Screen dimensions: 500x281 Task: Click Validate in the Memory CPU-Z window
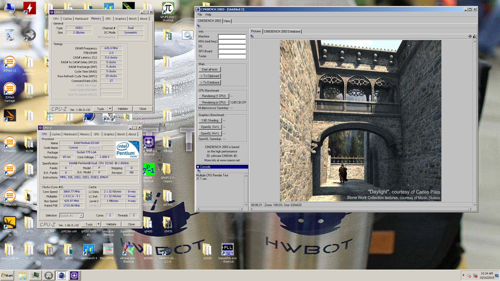pyautogui.click(x=123, y=109)
